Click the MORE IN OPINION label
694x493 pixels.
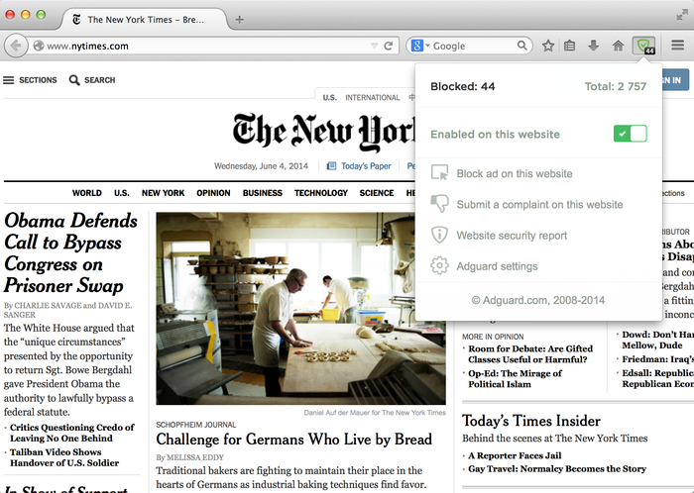tap(493, 337)
